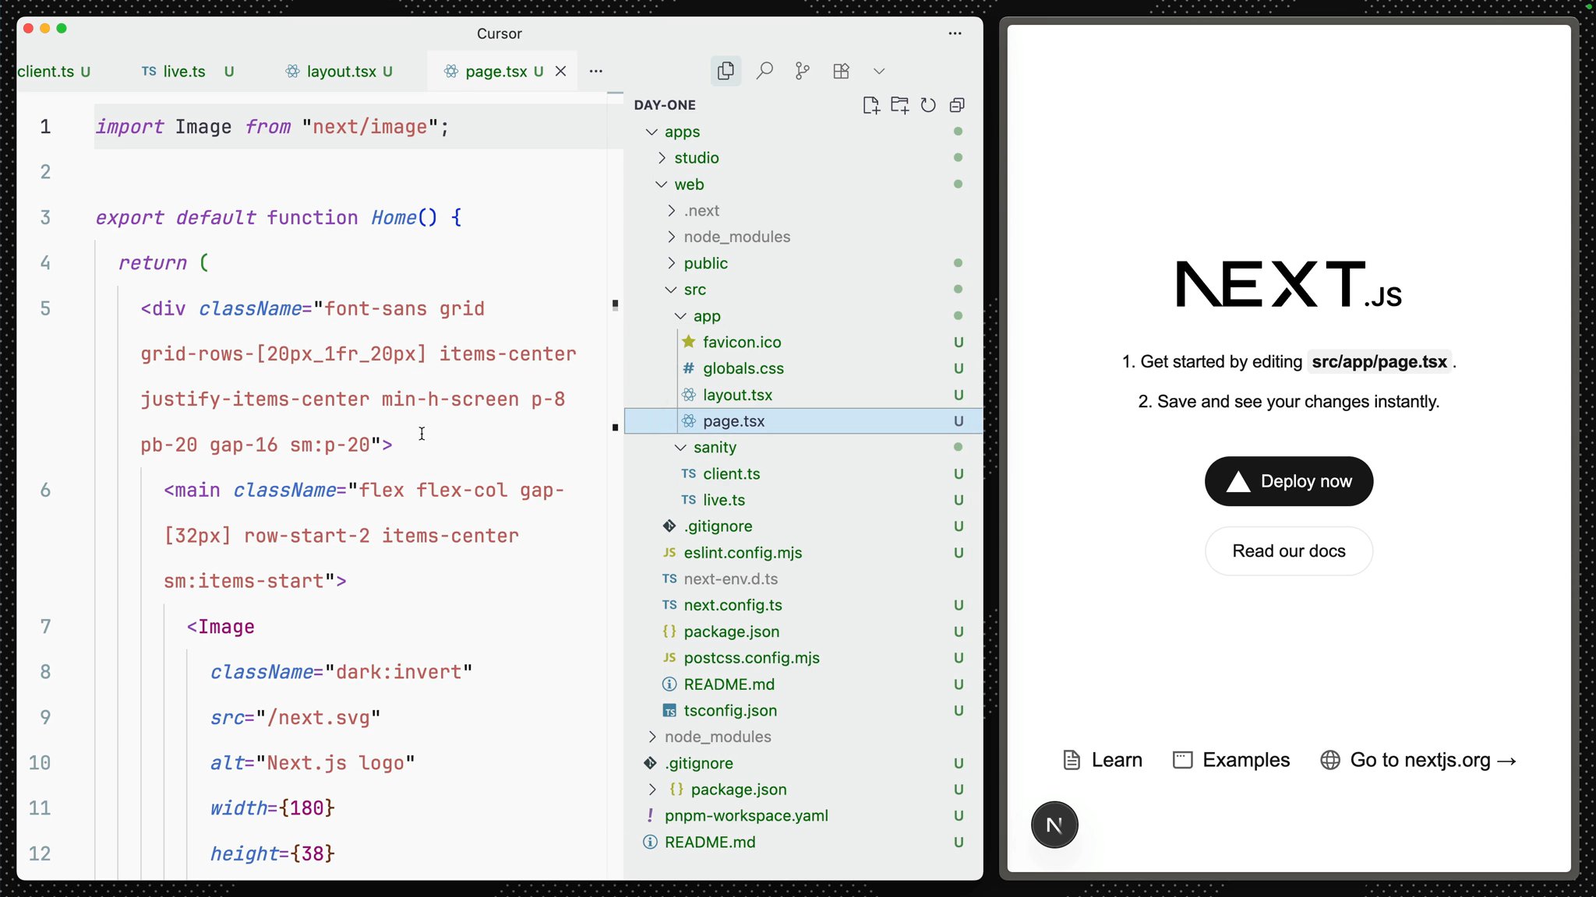Screen dimensions: 1596x897
Task: Open the Learn link in browser
Action: (1103, 760)
